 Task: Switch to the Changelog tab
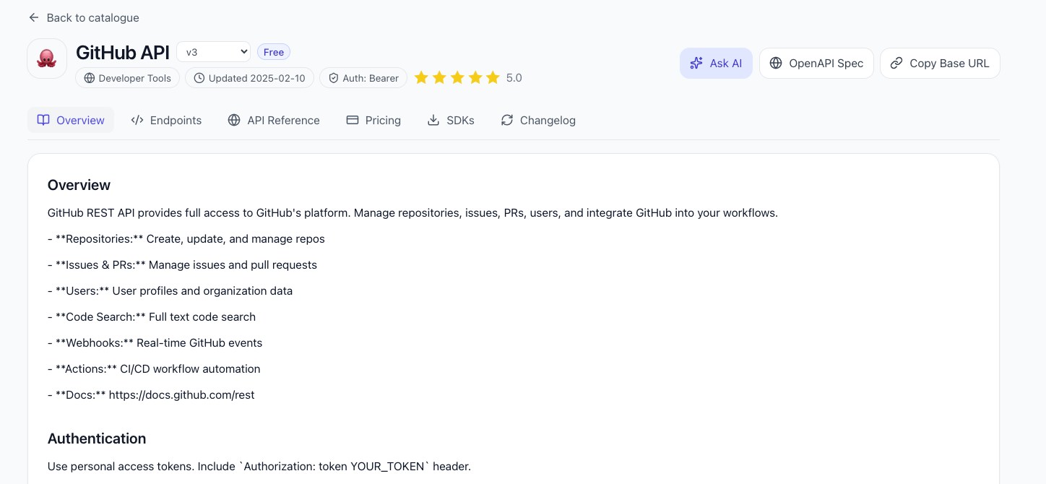coord(538,120)
